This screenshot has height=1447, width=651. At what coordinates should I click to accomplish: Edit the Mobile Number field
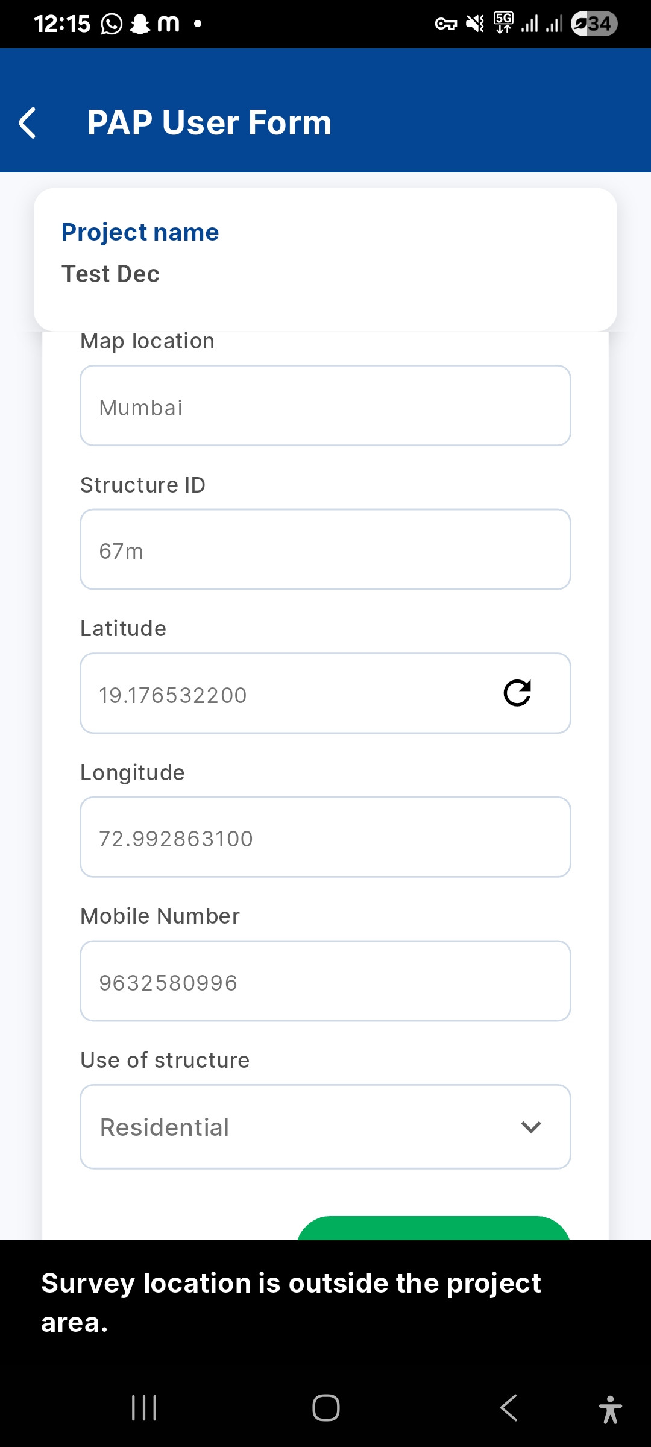click(x=325, y=981)
